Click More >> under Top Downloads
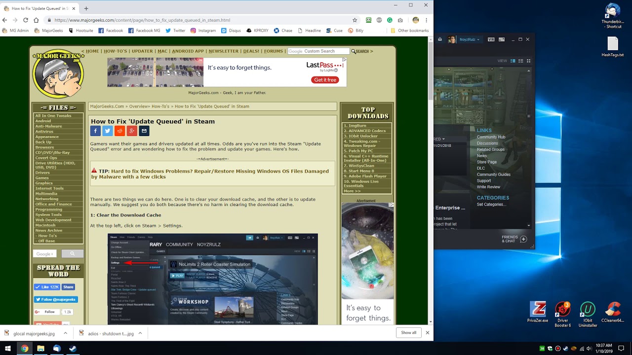This screenshot has width=632, height=355. point(352,191)
